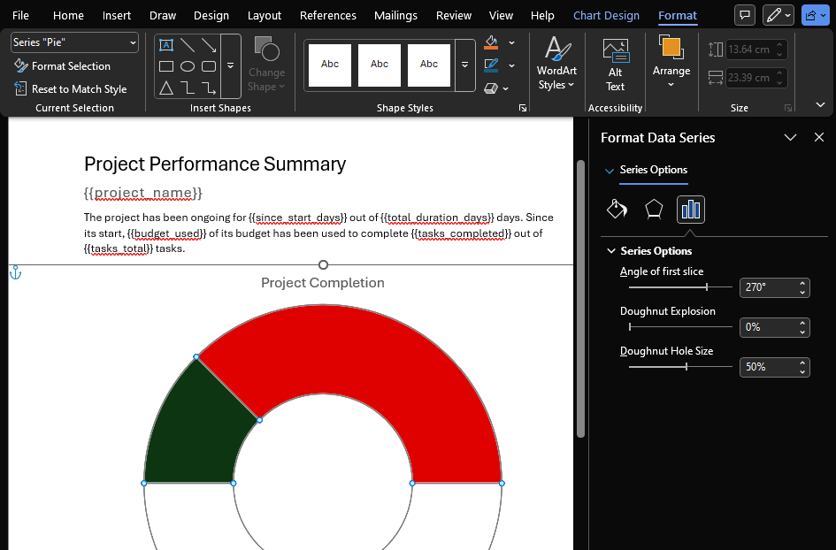Open the Effects tab in Format Data Series
This screenshot has height=550, width=836.
click(x=653, y=210)
